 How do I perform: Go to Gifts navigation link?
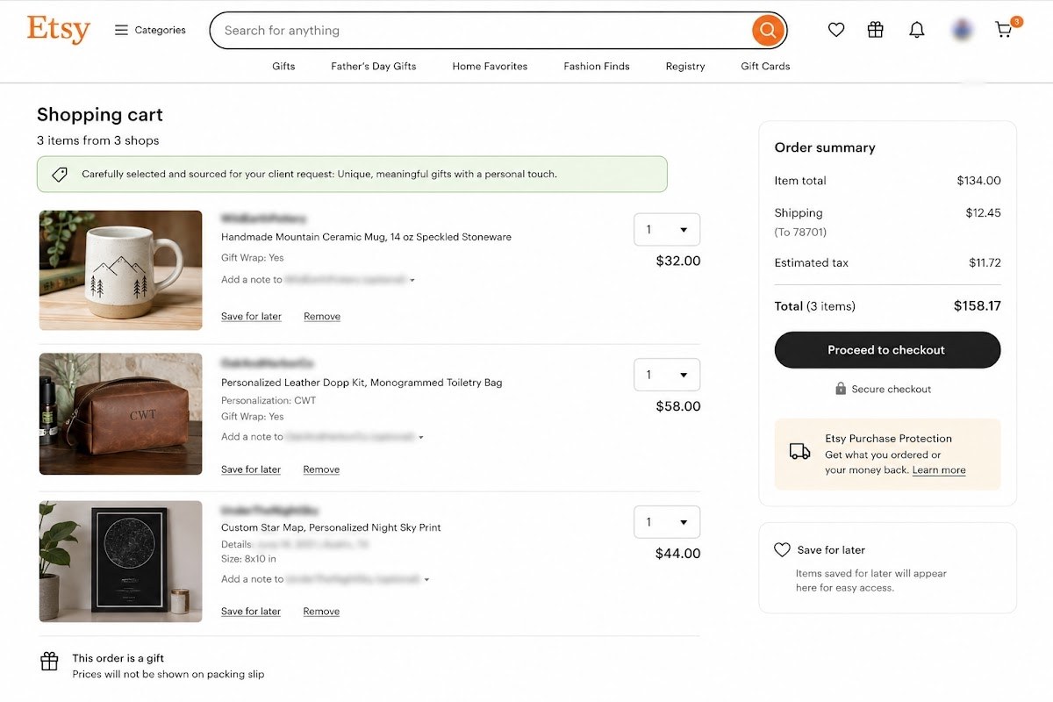click(x=283, y=66)
